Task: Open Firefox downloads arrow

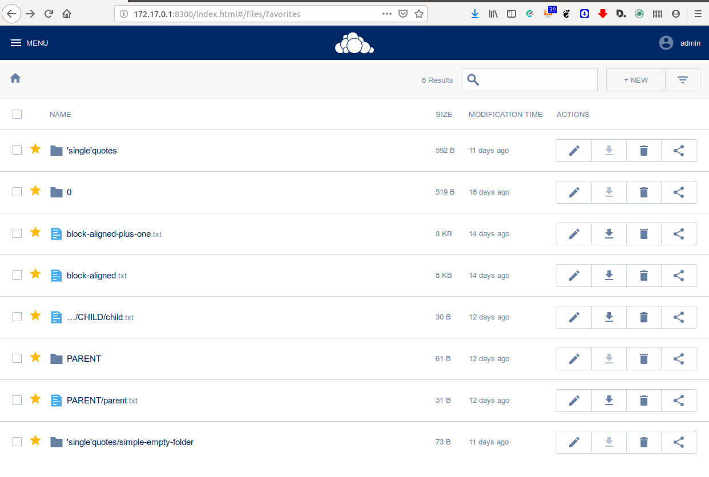Action: coord(475,14)
